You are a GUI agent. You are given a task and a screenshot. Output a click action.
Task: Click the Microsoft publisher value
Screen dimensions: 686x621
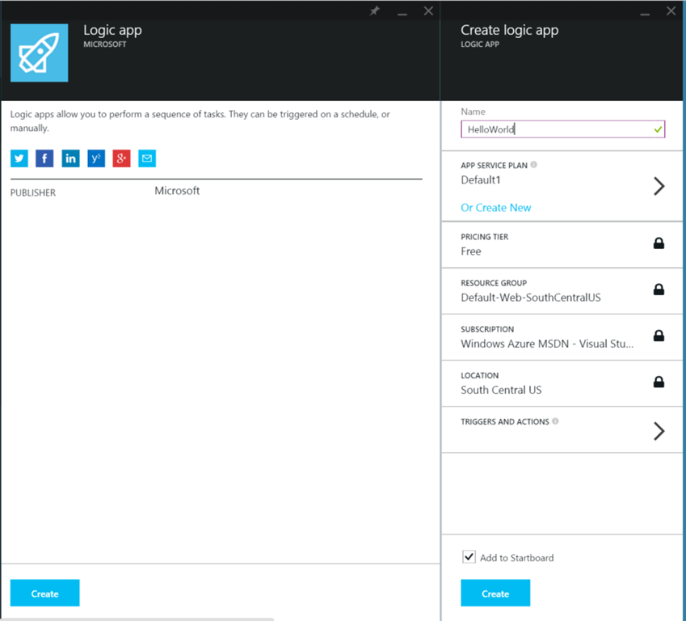coord(177,191)
